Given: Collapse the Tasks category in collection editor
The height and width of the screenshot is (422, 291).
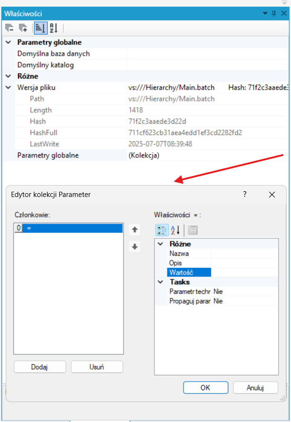Looking at the screenshot, I should click(161, 282).
